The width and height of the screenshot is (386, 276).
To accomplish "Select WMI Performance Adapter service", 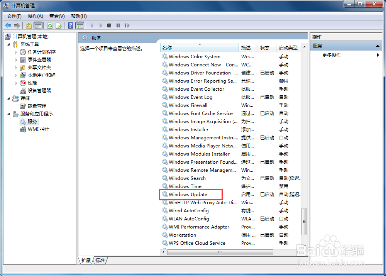I will (199, 227).
